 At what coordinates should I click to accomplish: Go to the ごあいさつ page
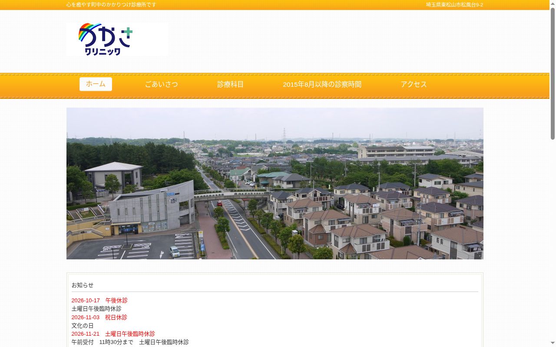pos(161,84)
